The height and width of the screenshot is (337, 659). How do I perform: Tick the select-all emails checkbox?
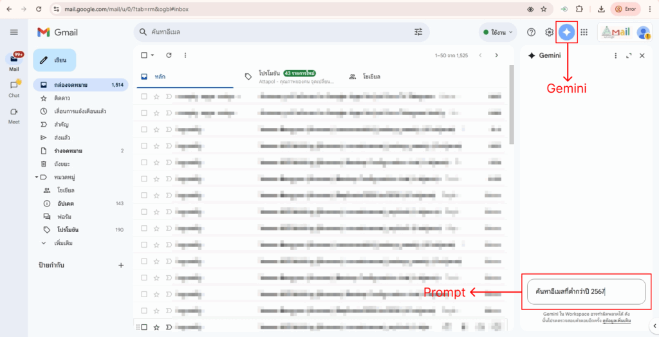[x=144, y=55]
